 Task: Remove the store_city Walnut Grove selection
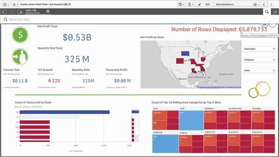click(x=48, y=11)
